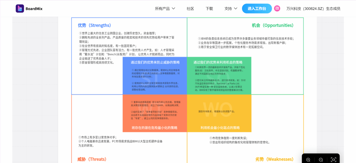
Task: Go to the 社区 page
Action: [190, 9]
